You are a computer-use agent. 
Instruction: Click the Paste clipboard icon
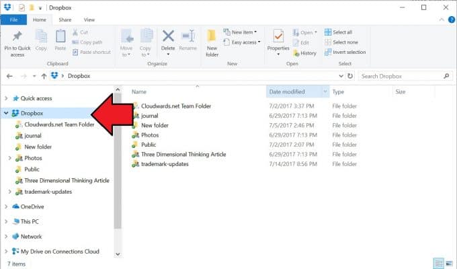(x=60, y=36)
